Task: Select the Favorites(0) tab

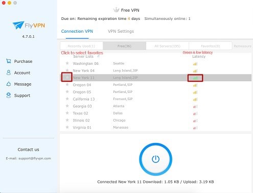Action: point(211,46)
